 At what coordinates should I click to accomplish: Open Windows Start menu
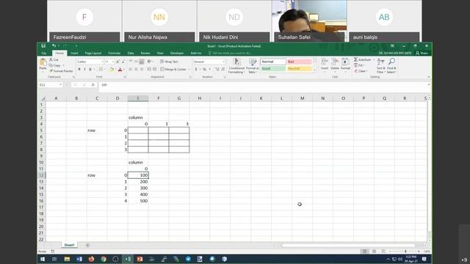[x=43, y=259]
